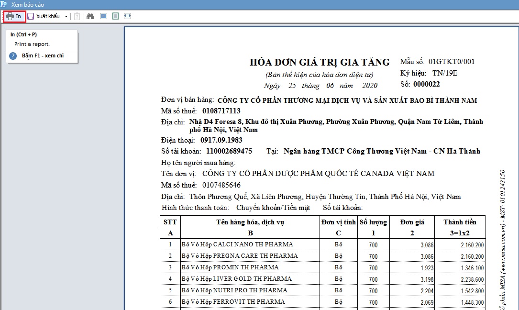
Task: Click the Tên hàng hóa, dịch vụ header
Action: [x=250, y=222]
